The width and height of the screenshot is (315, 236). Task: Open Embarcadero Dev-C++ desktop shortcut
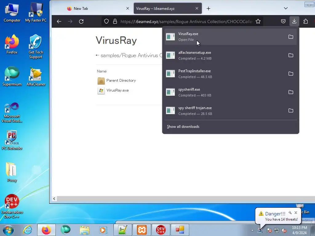point(12,206)
